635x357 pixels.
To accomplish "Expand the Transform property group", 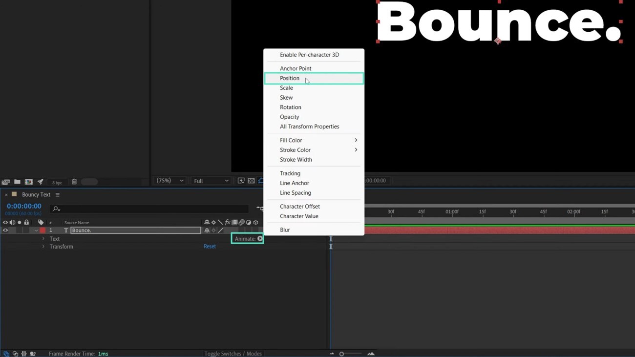I will [x=43, y=247].
